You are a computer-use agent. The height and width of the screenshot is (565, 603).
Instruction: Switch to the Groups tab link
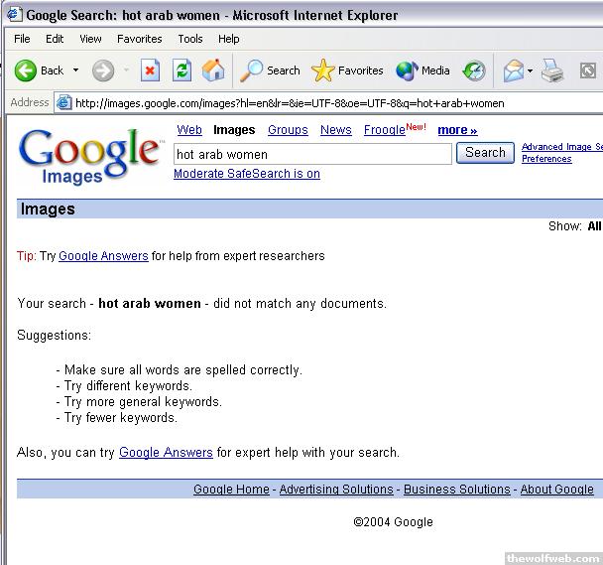click(288, 130)
